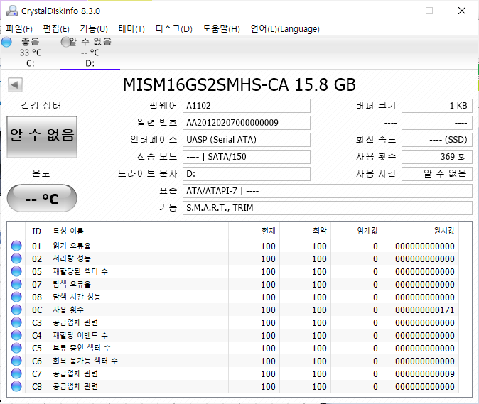
Task: Click the blue status orb for drive C:
Action: pyautogui.click(x=7, y=43)
